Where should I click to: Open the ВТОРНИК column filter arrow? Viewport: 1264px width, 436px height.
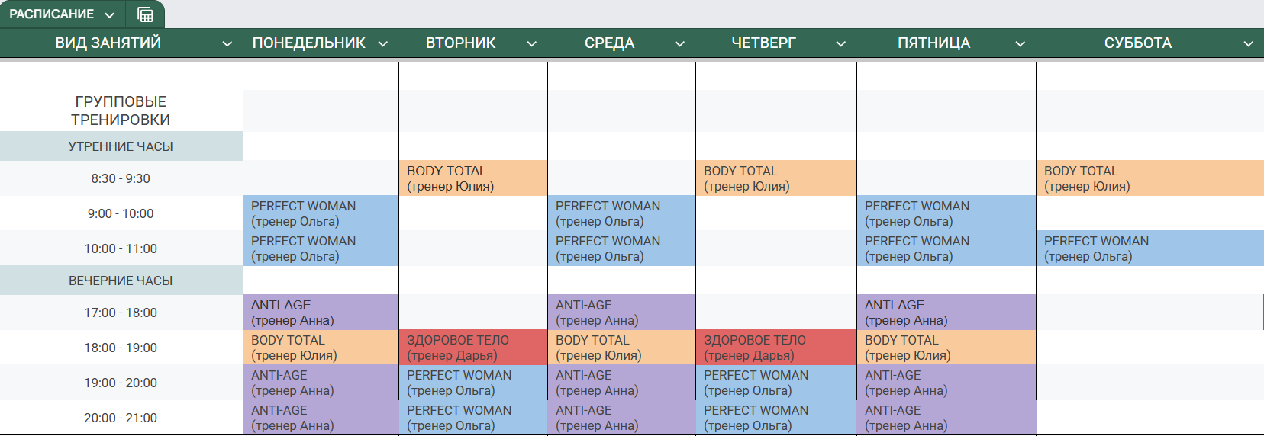[x=532, y=44]
